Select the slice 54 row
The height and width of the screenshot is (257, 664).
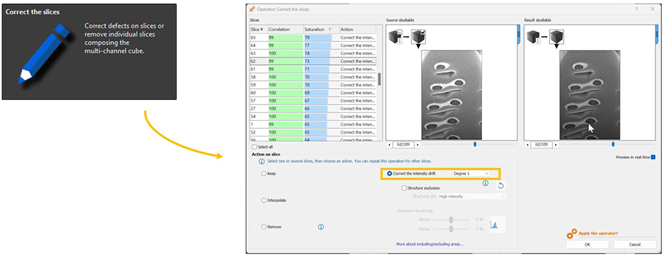313,116
